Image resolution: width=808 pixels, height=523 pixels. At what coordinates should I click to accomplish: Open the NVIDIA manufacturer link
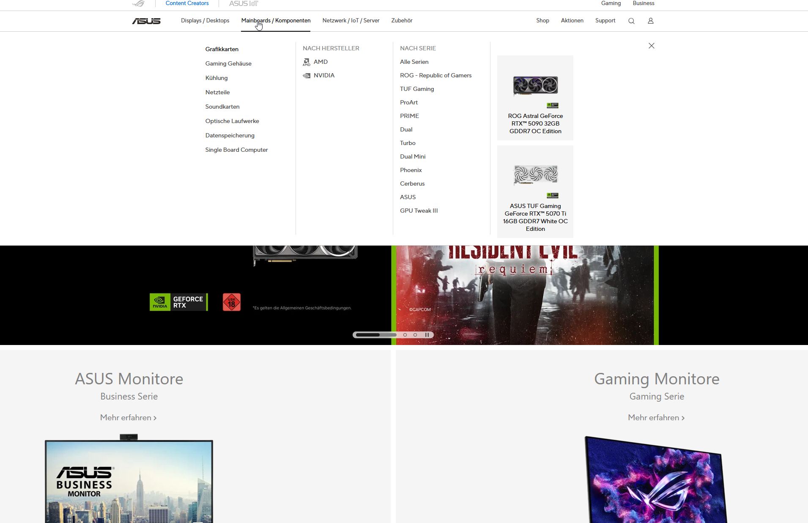pyautogui.click(x=324, y=75)
